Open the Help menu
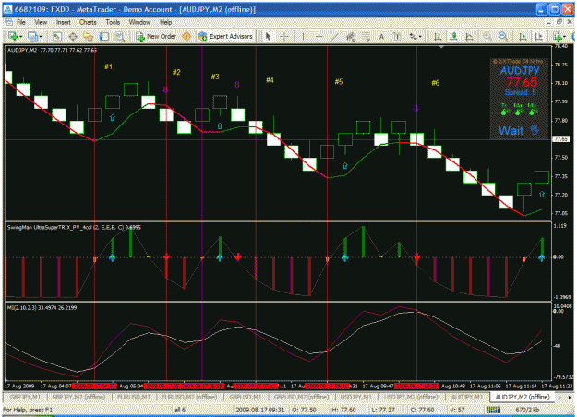 pyautogui.click(x=165, y=22)
